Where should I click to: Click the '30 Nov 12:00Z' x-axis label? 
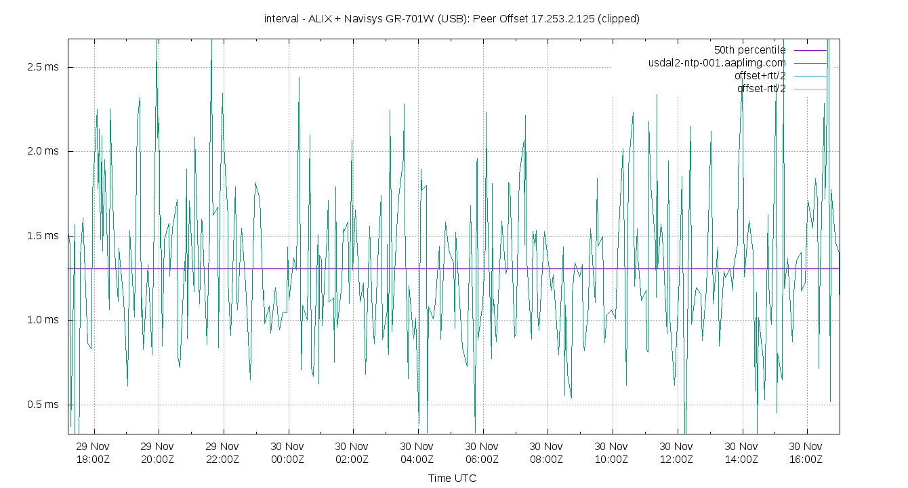click(676, 453)
